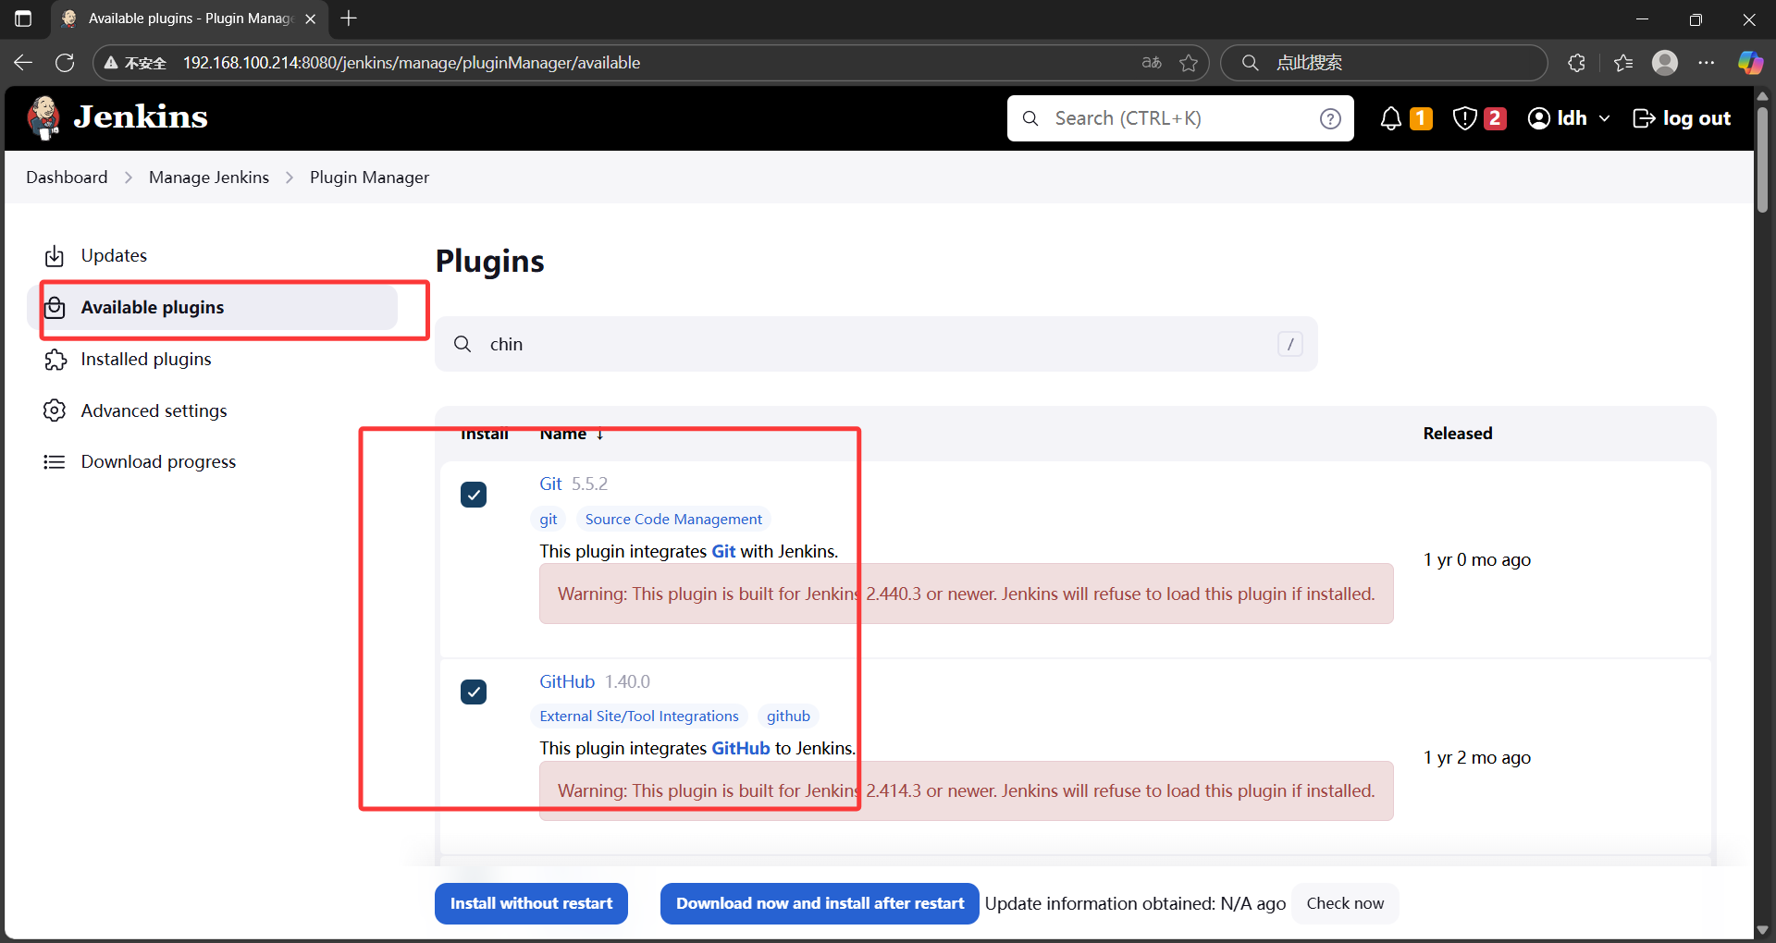Open the Copilot sidebar icon

point(1750,63)
